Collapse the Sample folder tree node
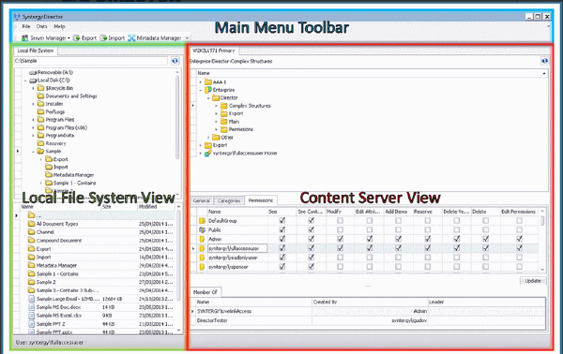The width and height of the screenshot is (563, 354). pyautogui.click(x=33, y=152)
